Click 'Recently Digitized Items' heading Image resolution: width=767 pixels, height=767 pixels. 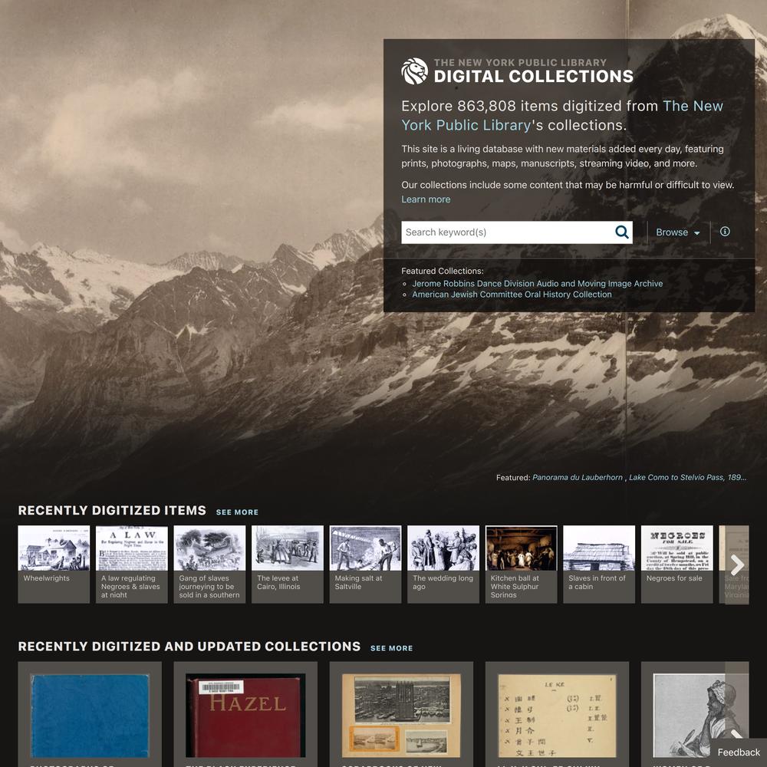click(x=112, y=510)
